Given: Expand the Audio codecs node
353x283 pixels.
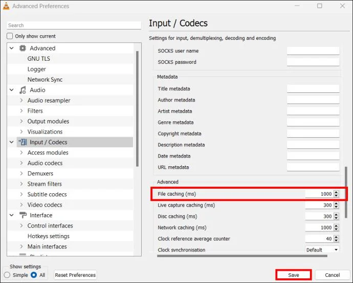Looking at the screenshot, I should [x=21, y=163].
